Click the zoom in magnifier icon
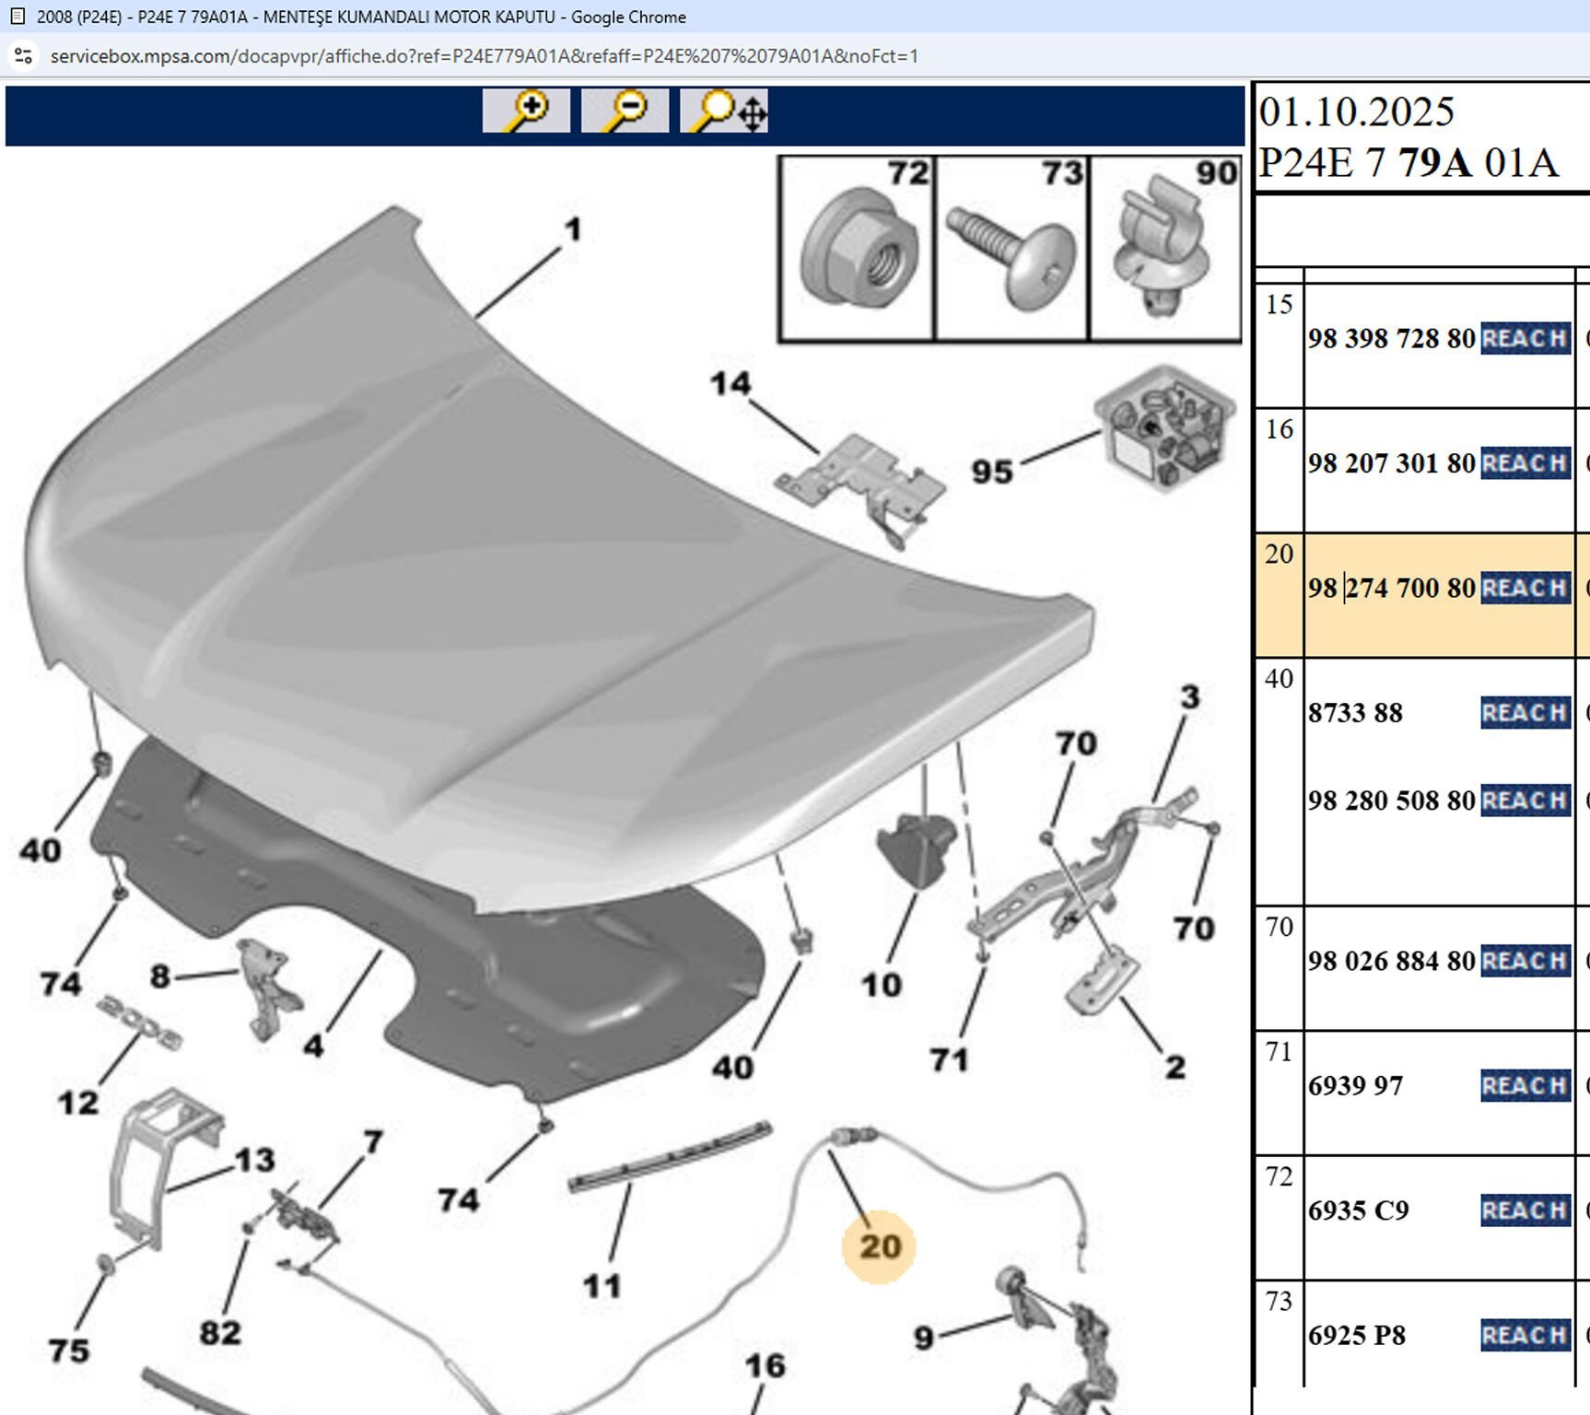 [526, 111]
